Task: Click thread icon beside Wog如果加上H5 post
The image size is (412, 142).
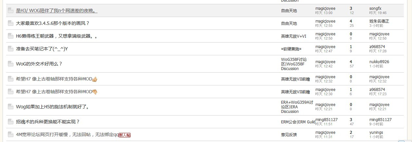Action: 10,107
